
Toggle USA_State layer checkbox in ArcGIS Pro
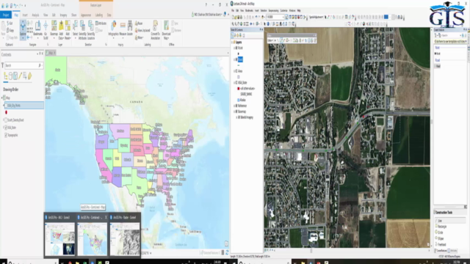click(6, 128)
